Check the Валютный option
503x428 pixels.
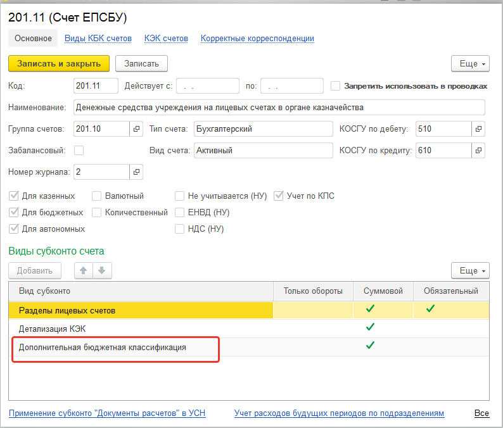coord(97,196)
